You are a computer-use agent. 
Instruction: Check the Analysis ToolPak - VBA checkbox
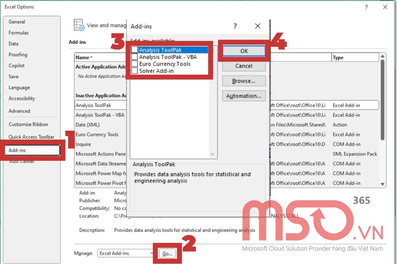click(134, 57)
